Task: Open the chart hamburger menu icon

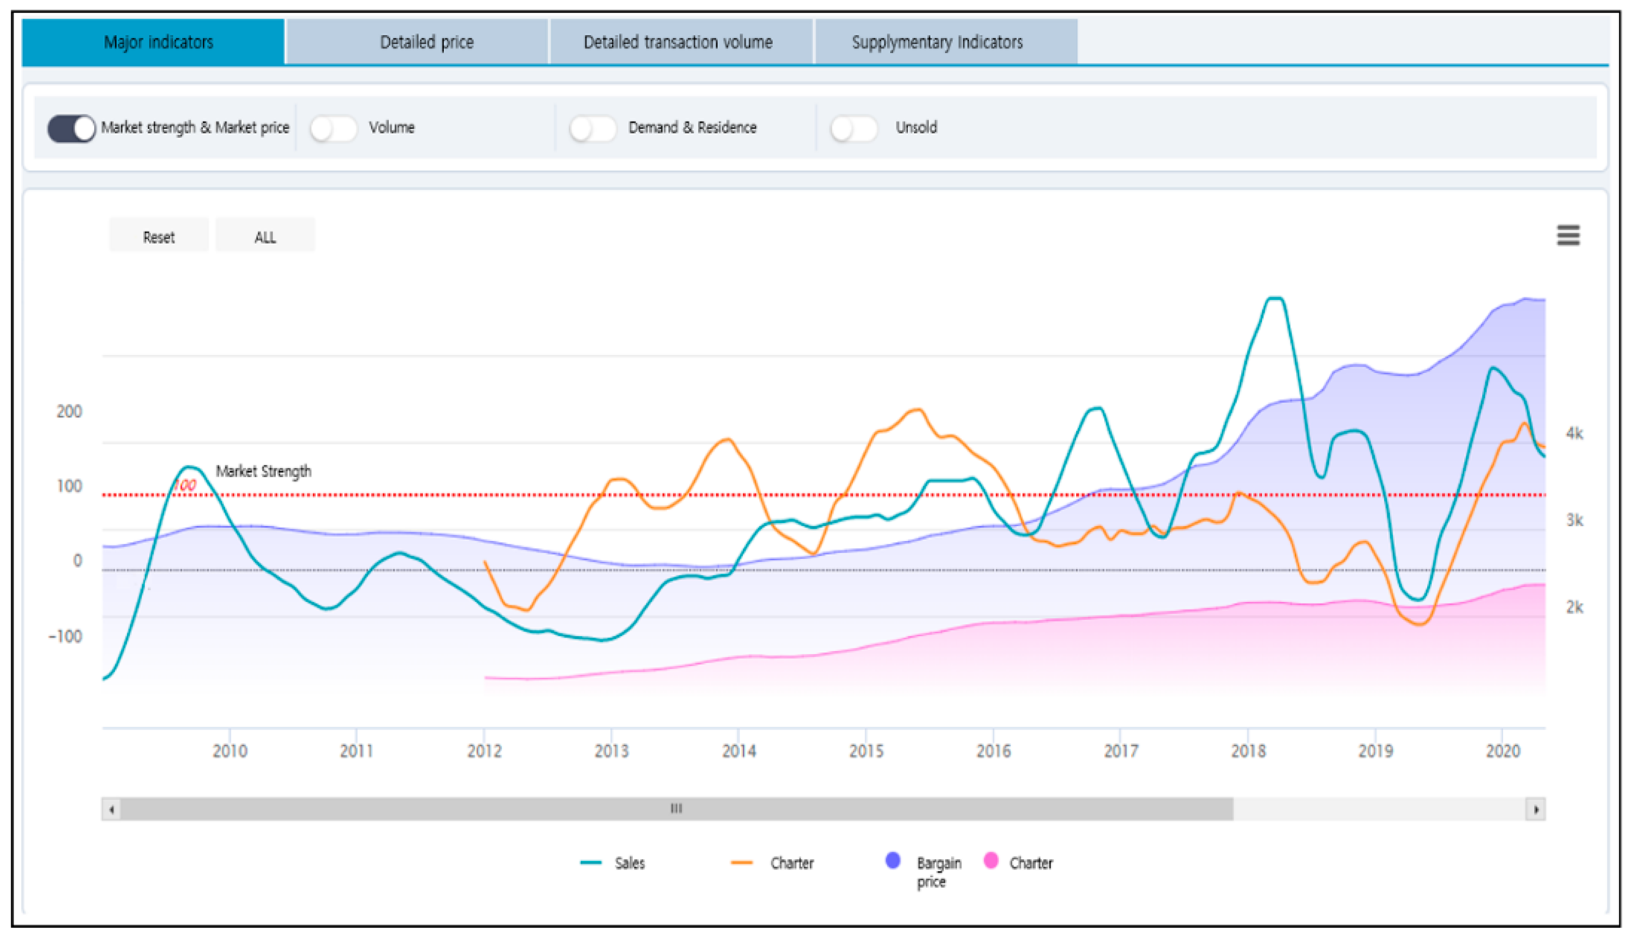Action: [1567, 235]
